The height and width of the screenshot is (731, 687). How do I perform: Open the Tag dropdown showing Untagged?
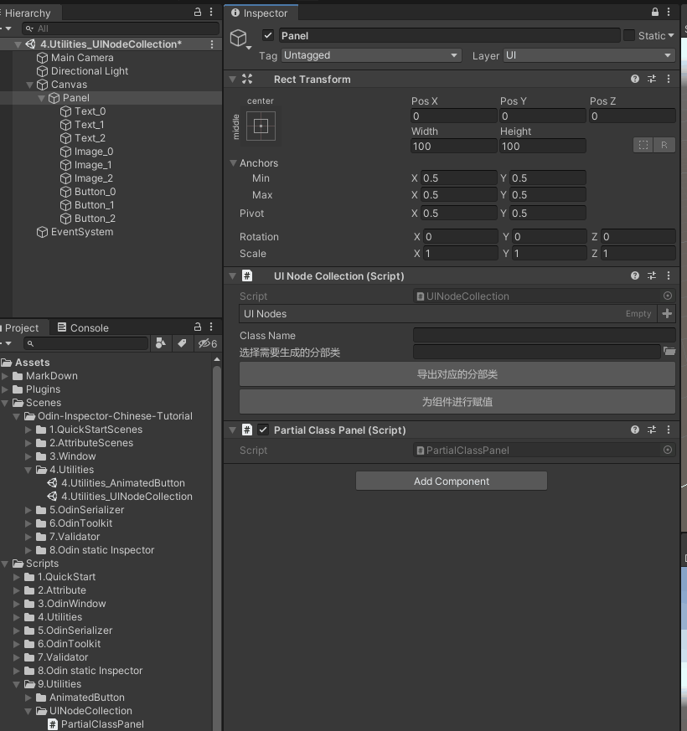tap(371, 55)
